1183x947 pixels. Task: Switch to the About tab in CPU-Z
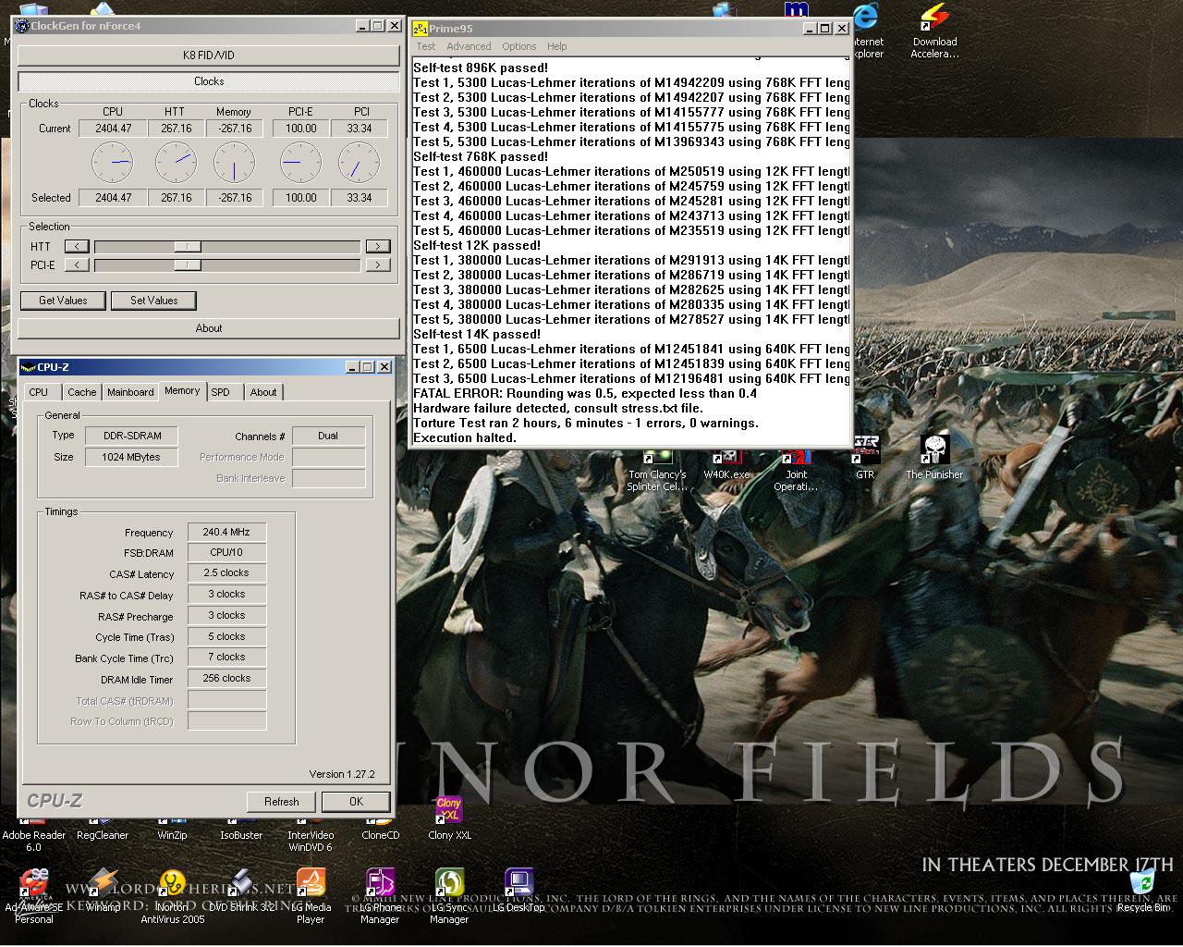(x=263, y=392)
